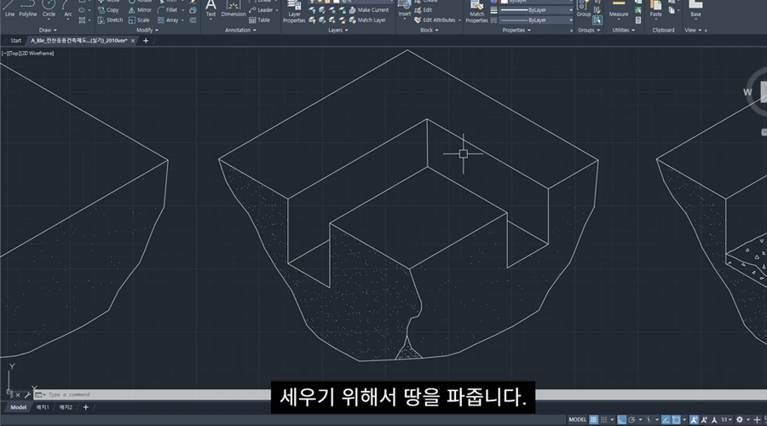
Task: Expand the Block panel
Action: point(429,31)
